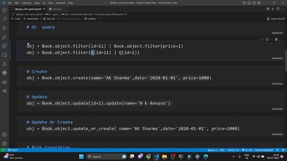Viewport: 287px width, 161px height.
Task: Change language mode of the Update cell
Action: click(x=278, y=109)
